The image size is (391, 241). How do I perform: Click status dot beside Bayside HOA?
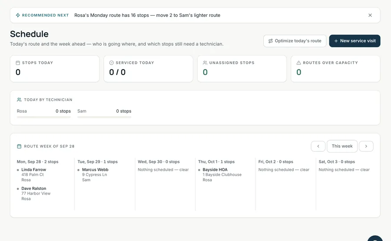(199, 170)
